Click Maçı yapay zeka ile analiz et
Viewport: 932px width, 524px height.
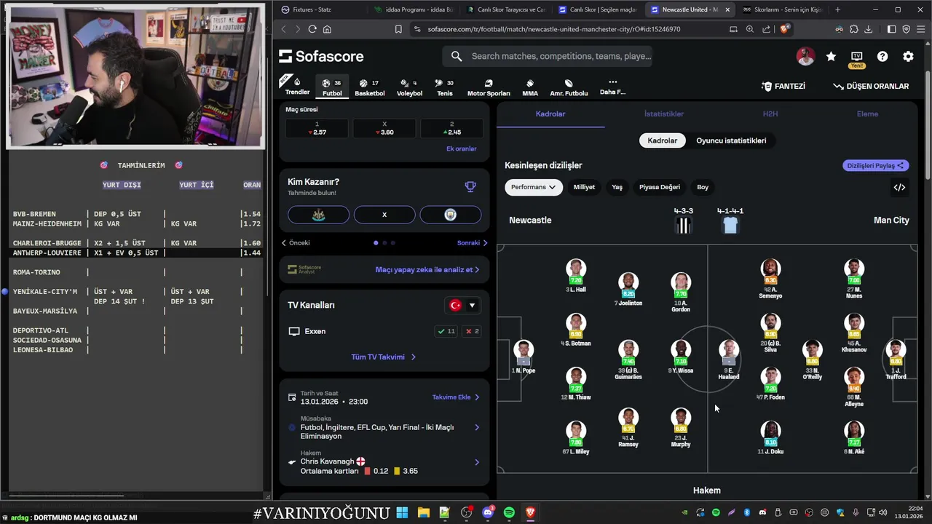point(427,270)
